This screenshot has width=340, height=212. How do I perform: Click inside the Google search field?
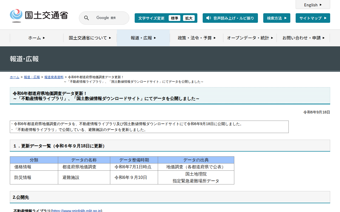coord(109,18)
